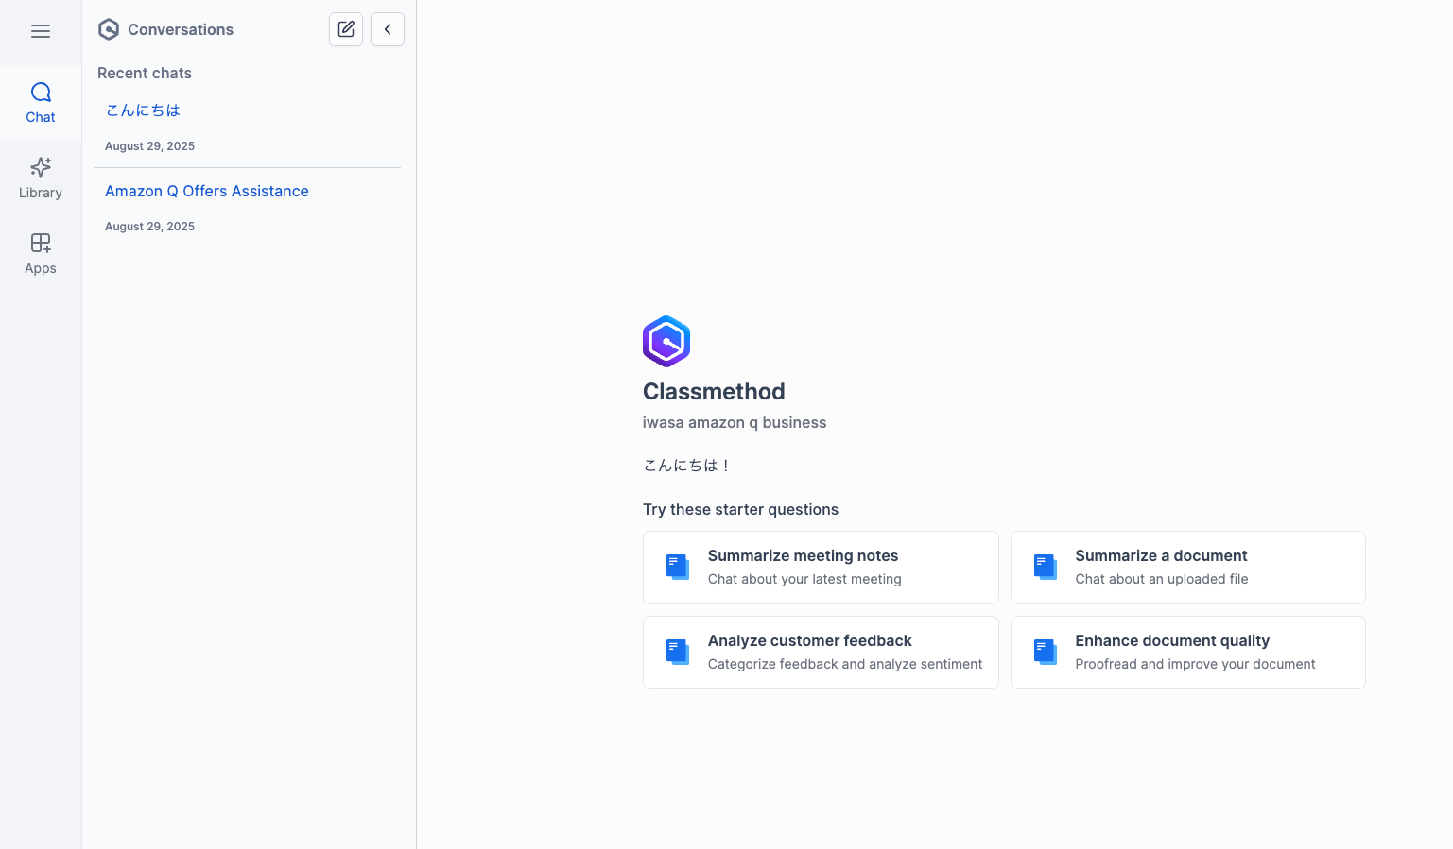Click 'Try these starter questions' label

click(x=740, y=509)
